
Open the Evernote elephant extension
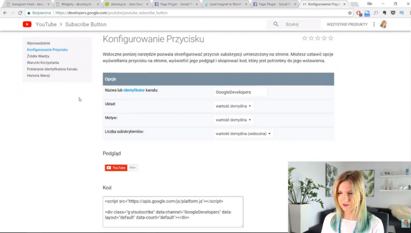[384, 13]
